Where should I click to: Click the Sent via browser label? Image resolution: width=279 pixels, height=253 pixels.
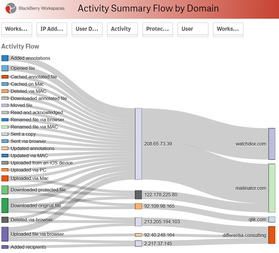28,141
